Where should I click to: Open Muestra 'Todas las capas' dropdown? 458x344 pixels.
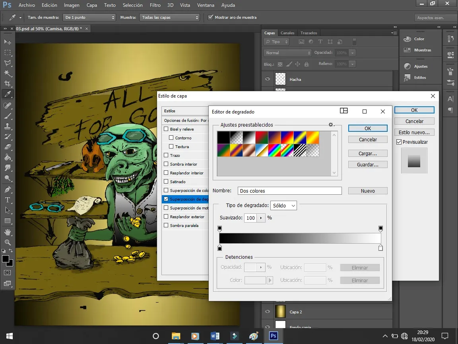coord(170,18)
